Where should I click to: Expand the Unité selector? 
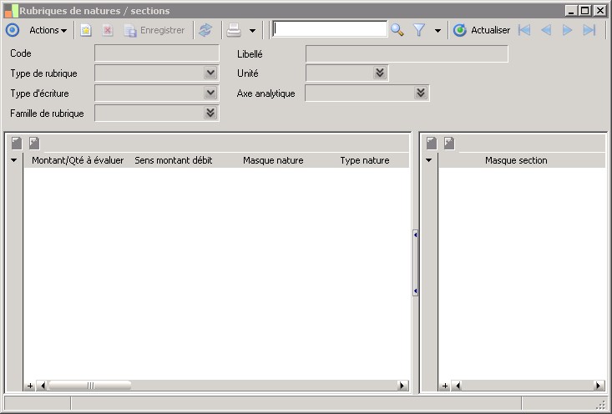point(380,73)
